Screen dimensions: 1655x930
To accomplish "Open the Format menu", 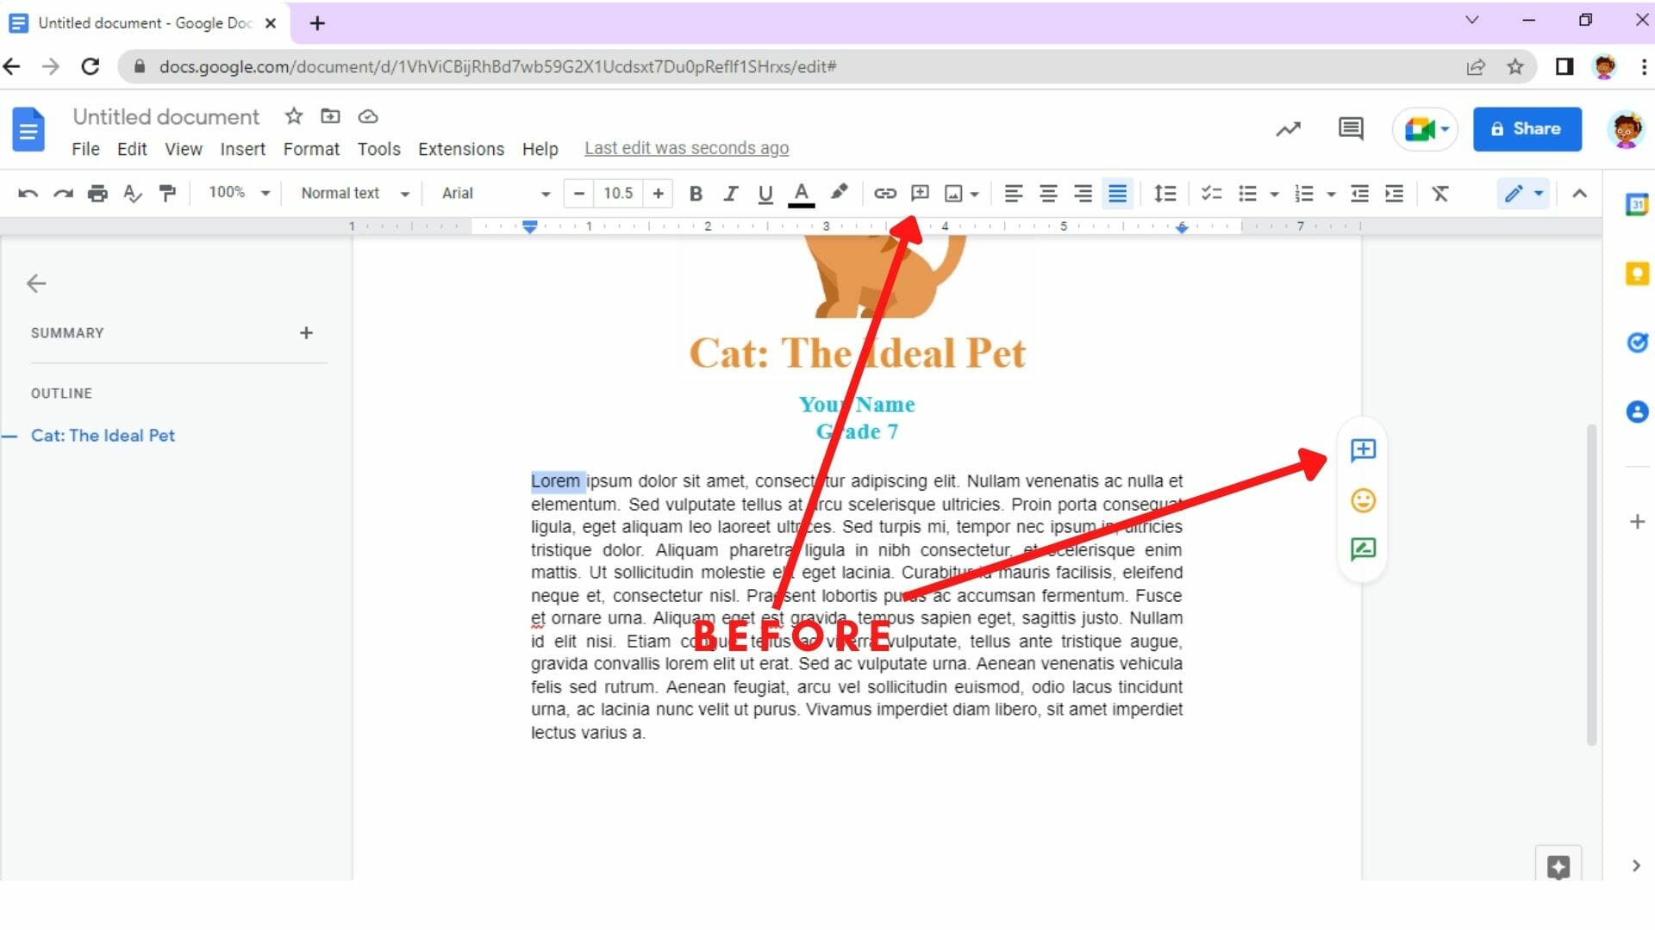I will coord(311,149).
